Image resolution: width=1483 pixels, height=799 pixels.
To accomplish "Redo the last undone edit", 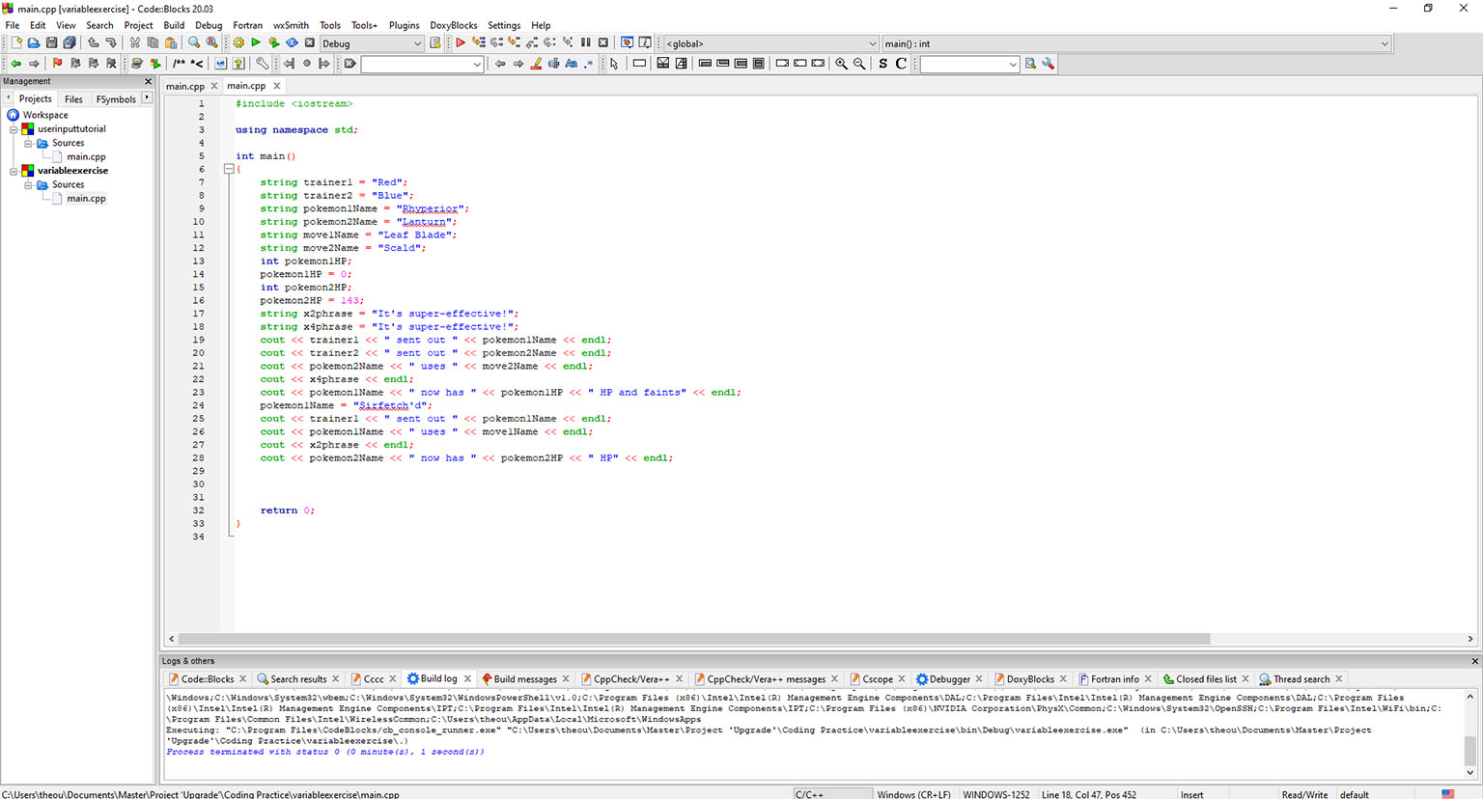I will coord(111,43).
